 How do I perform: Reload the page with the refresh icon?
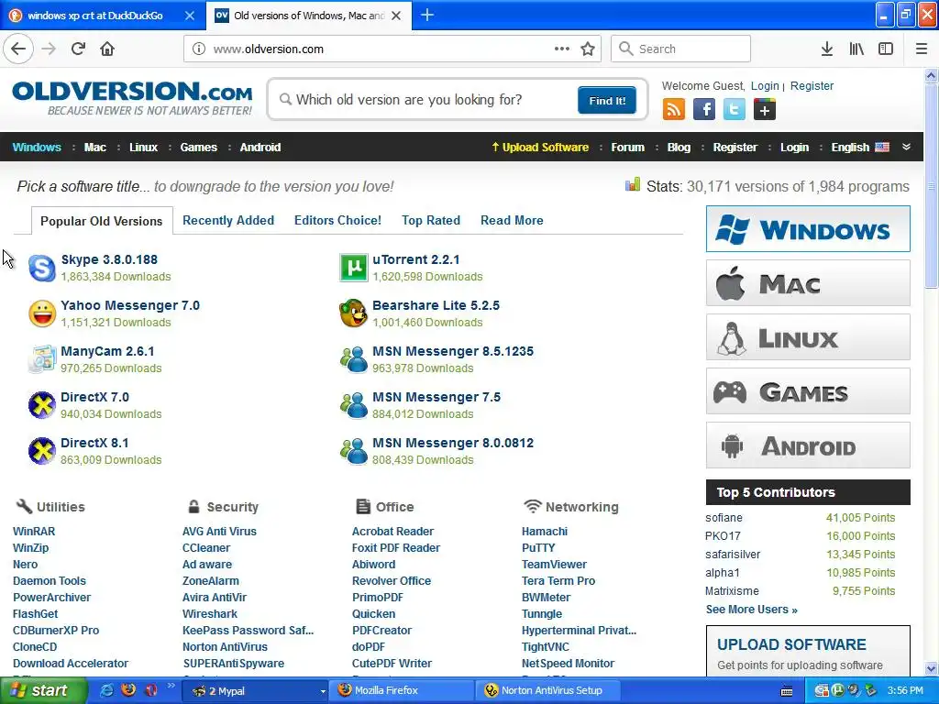(x=78, y=49)
